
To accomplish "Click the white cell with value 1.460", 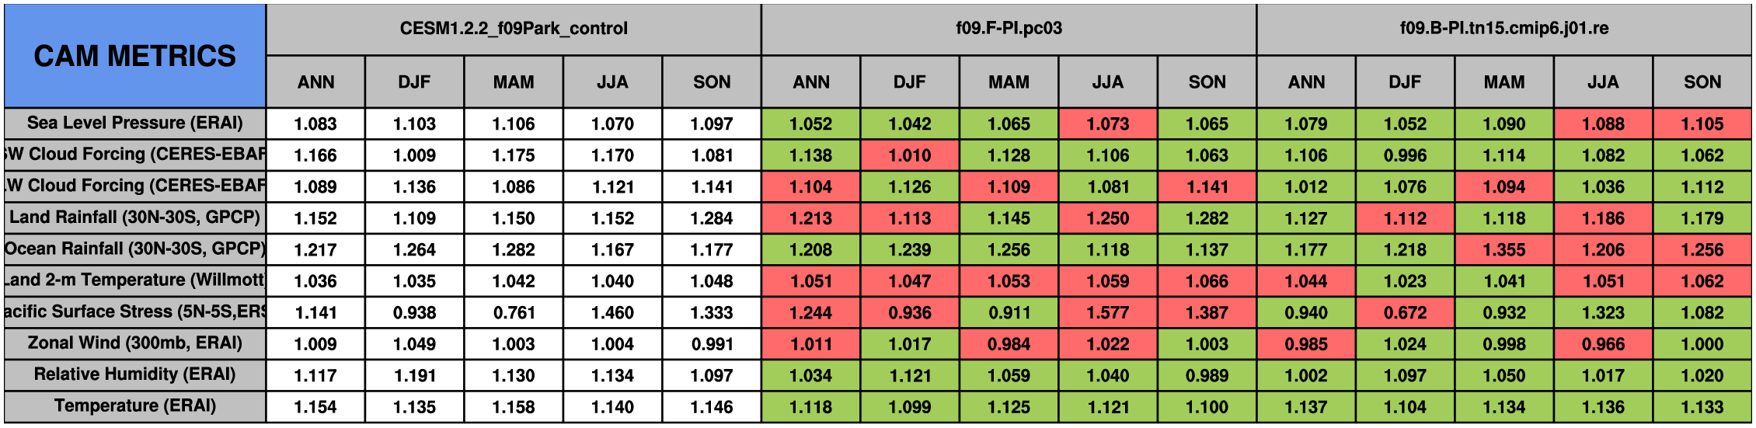I will click(612, 312).
